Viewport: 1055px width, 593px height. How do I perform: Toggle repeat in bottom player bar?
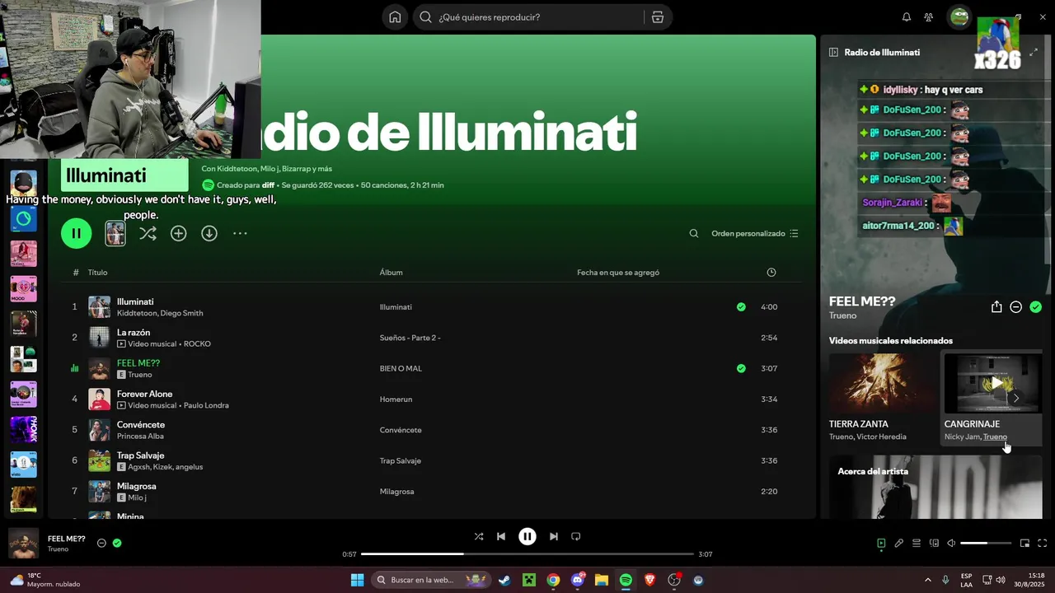[576, 537]
